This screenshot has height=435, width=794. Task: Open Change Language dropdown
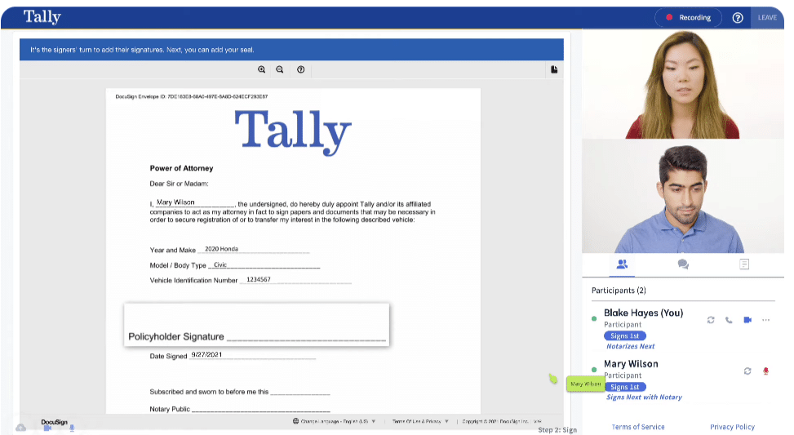pos(335,421)
